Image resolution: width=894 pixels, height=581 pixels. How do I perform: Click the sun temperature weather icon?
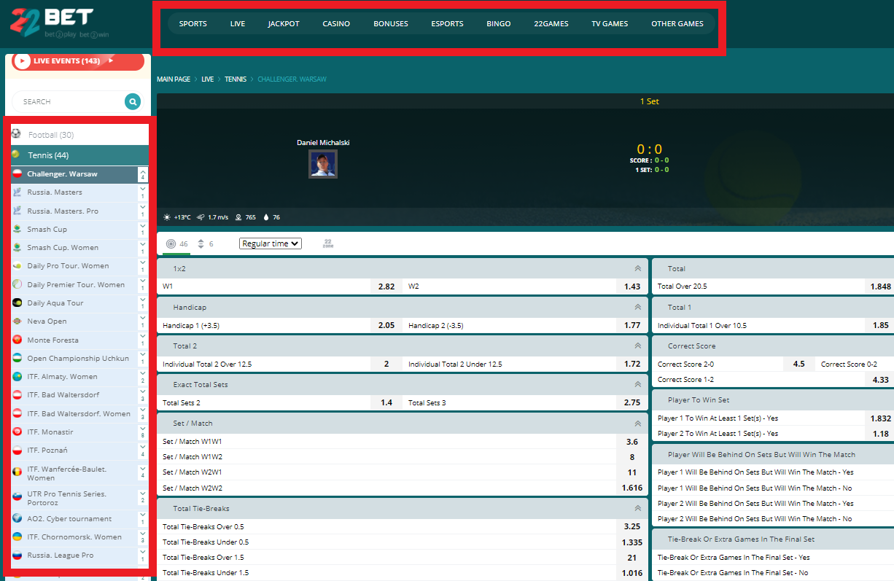tap(167, 217)
